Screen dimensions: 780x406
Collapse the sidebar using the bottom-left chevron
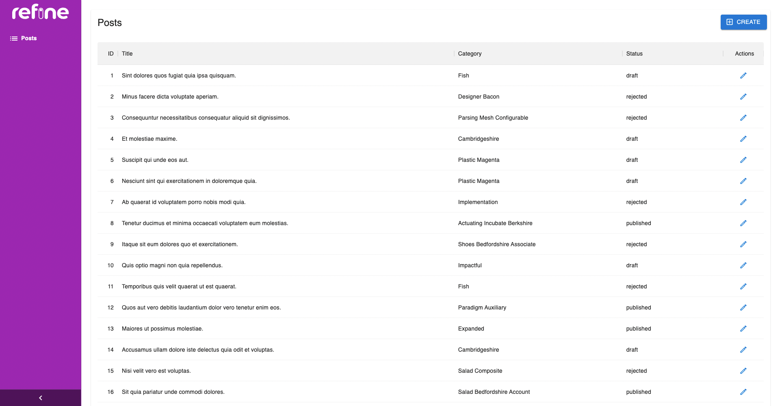coord(41,398)
